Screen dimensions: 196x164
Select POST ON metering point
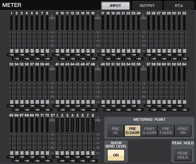tap(183, 131)
